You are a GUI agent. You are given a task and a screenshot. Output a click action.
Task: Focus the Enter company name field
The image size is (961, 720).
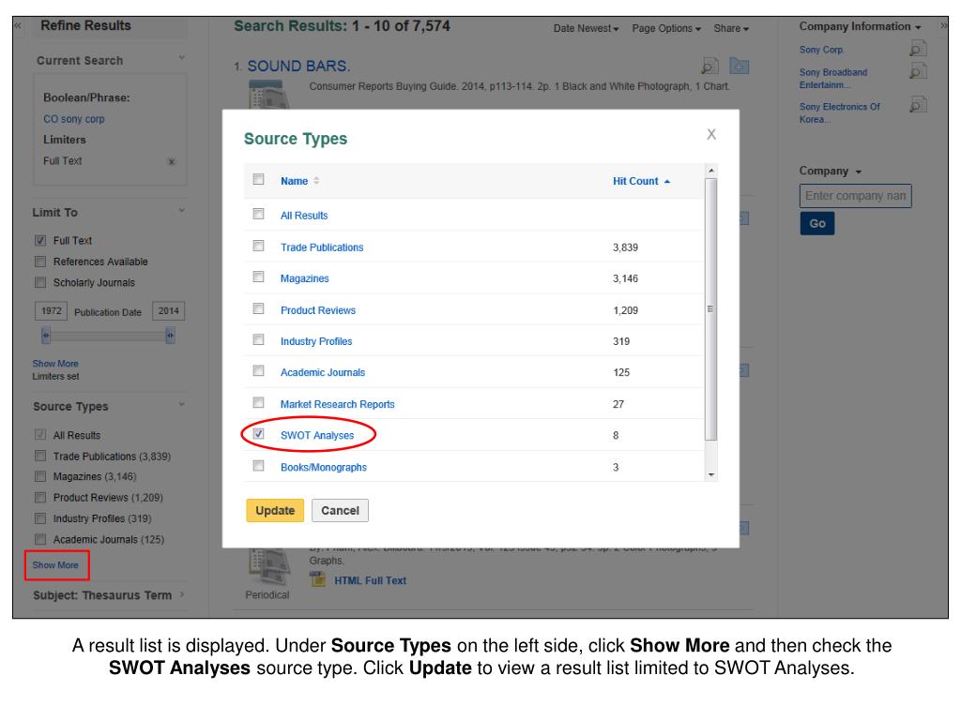856,197
